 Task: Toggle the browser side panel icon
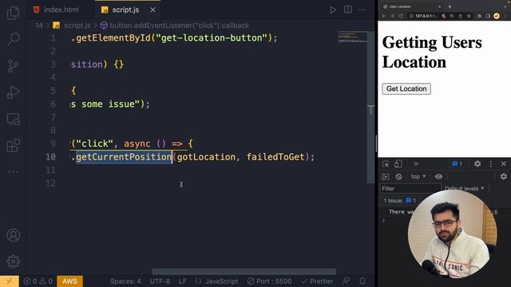(488, 16)
